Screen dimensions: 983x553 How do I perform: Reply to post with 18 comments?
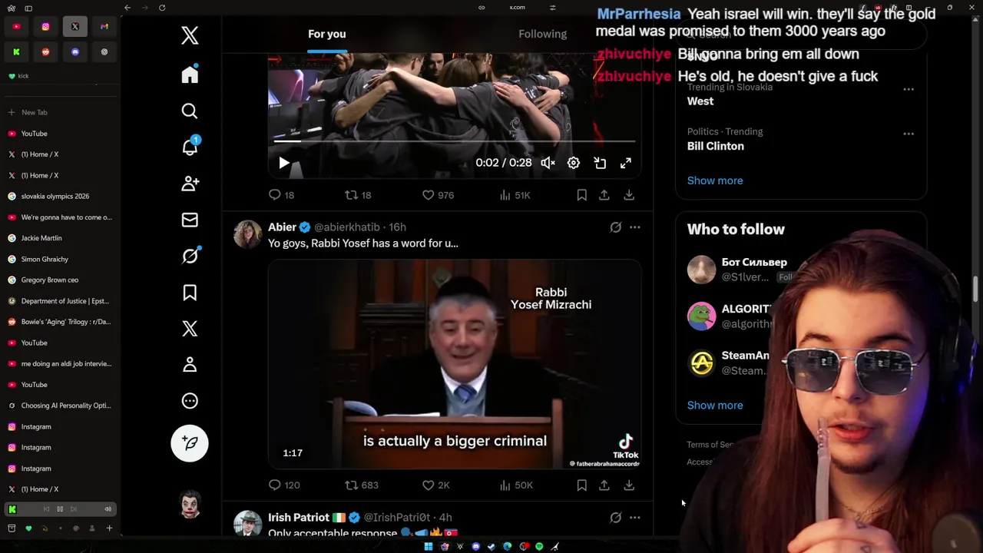(x=281, y=195)
